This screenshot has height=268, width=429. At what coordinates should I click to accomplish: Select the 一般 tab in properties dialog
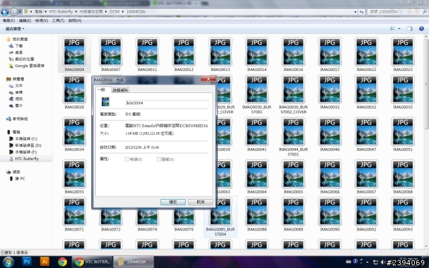(103, 89)
